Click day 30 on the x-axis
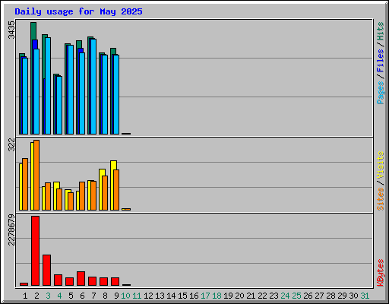The height and width of the screenshot is (304, 389). pyautogui.click(x=353, y=296)
